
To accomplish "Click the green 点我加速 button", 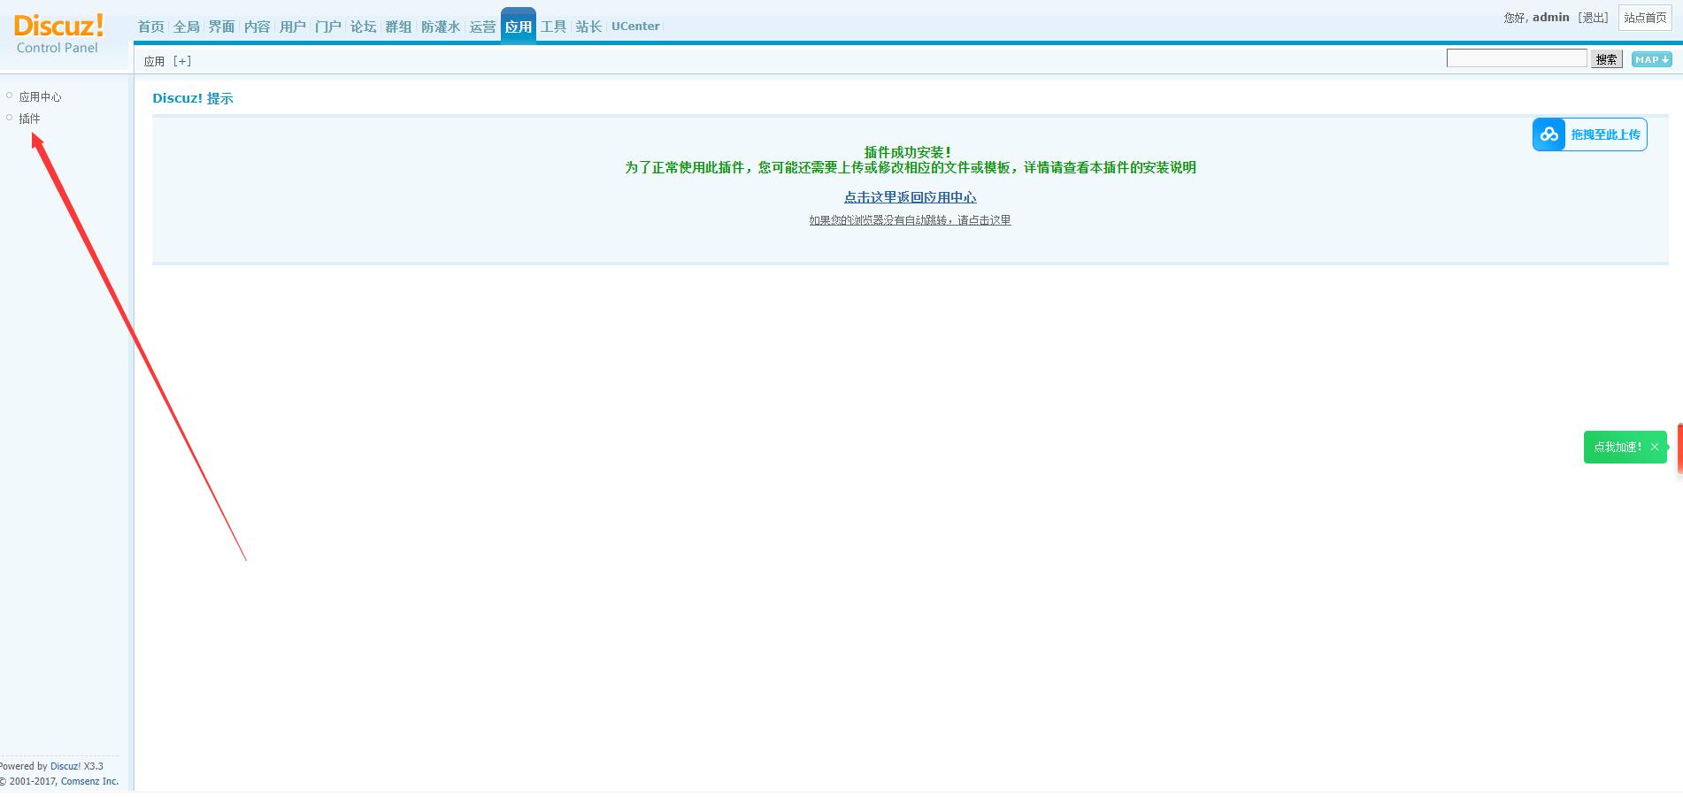I will pyautogui.click(x=1617, y=447).
